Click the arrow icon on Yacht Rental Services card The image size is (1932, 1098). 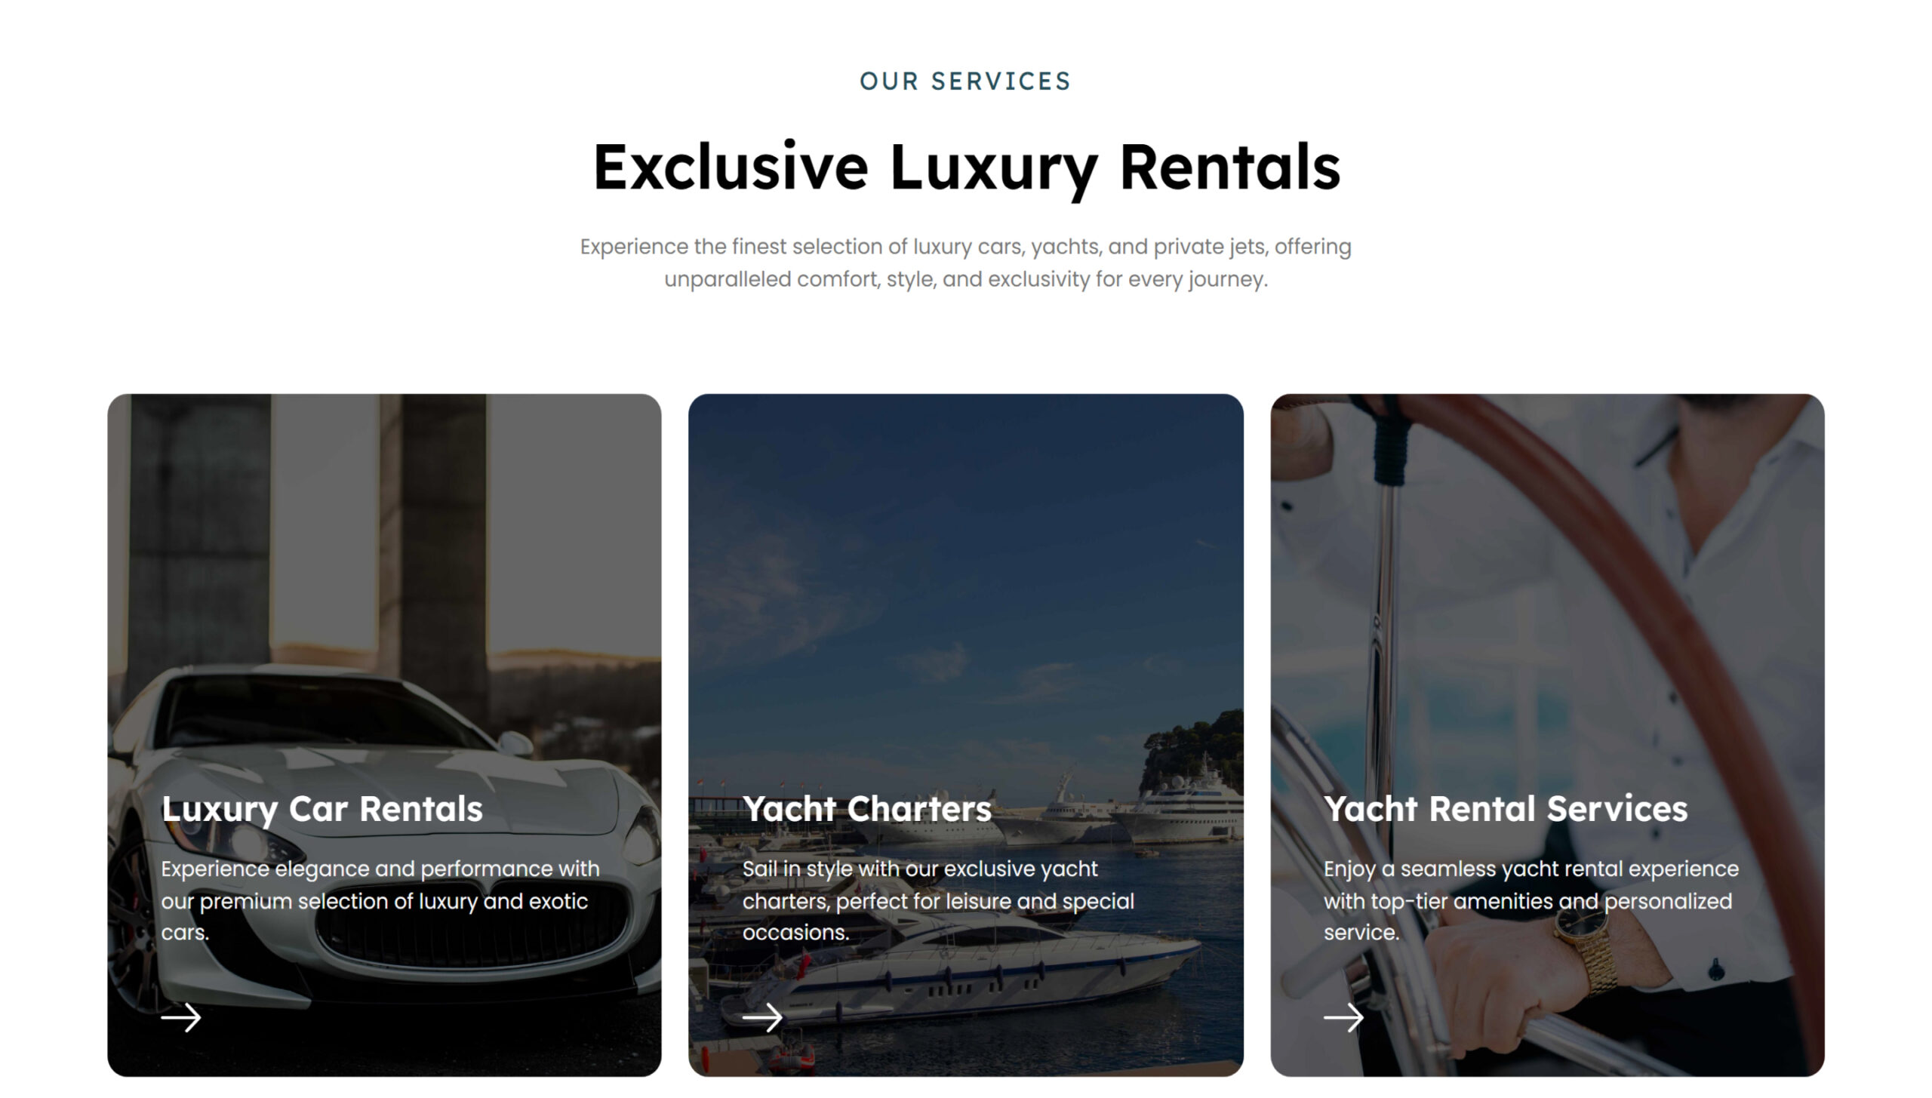1343,1017
